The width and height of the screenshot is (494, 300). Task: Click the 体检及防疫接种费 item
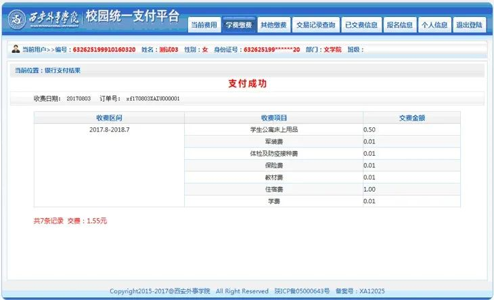click(x=273, y=154)
